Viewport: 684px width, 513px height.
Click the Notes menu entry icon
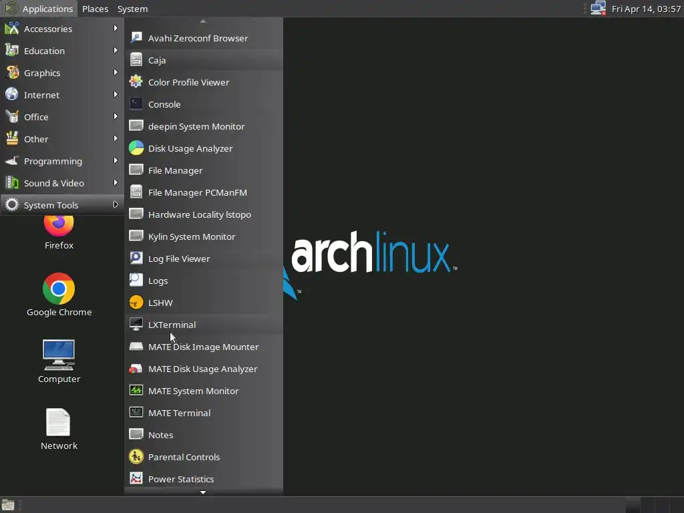click(x=136, y=434)
